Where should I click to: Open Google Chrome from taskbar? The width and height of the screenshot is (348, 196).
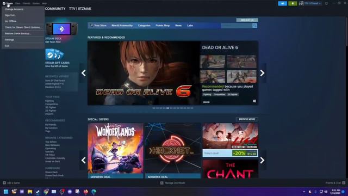46,192
